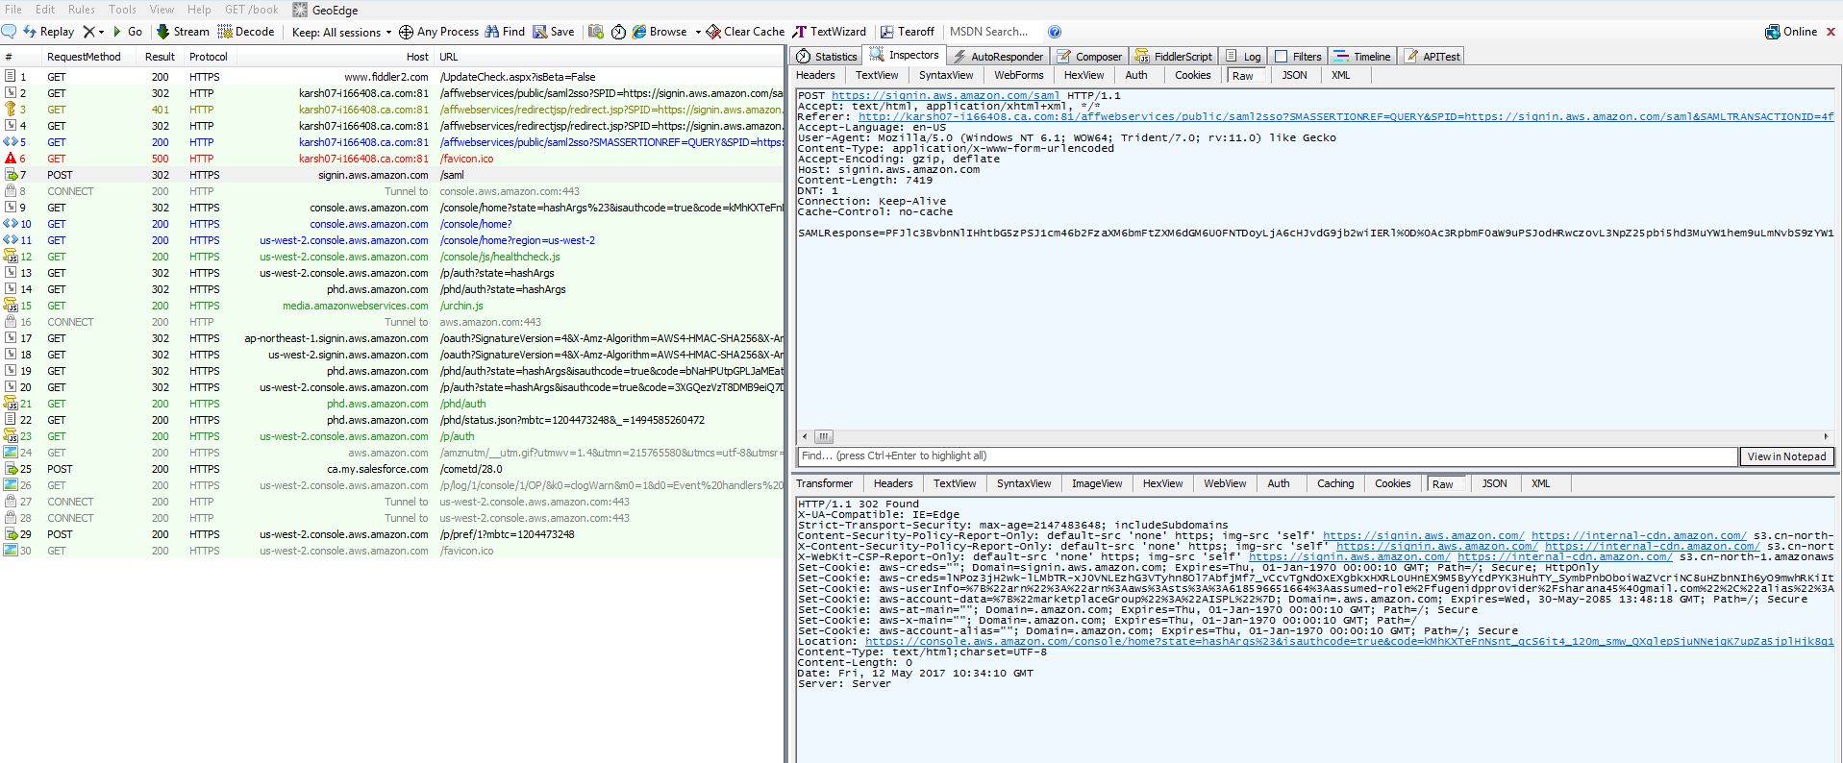The height and width of the screenshot is (763, 1843).
Task: Click the POST icon on session 7
Action: 11,175
